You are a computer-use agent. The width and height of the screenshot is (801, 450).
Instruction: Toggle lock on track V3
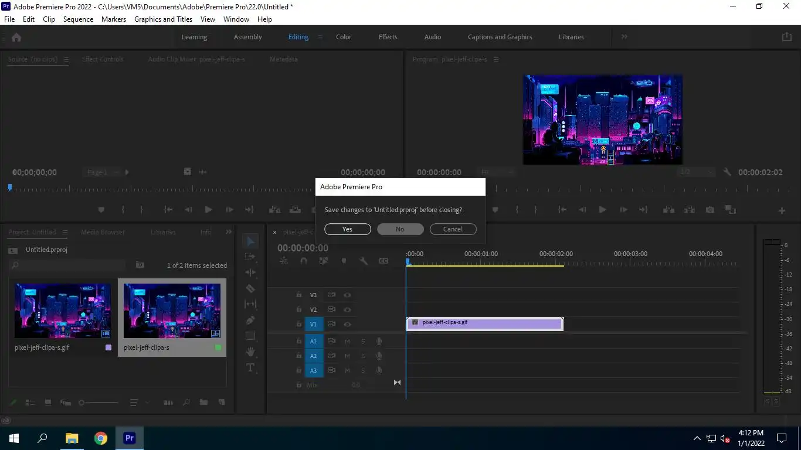click(x=298, y=295)
